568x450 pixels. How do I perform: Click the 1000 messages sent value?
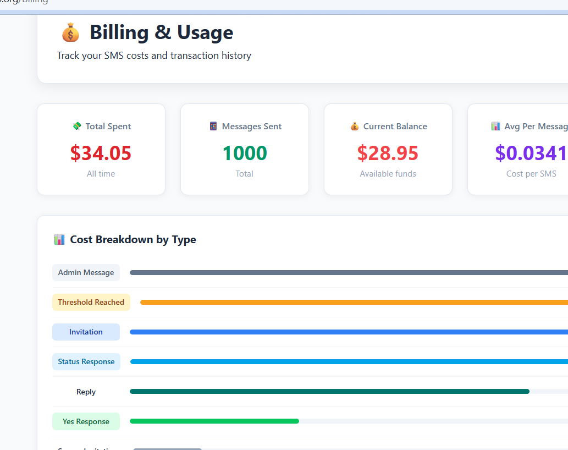tap(245, 153)
